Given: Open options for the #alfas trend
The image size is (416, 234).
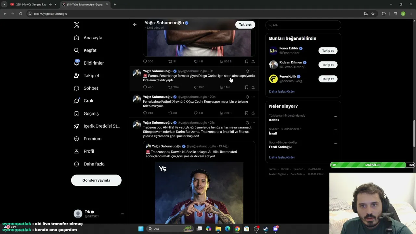Looking at the screenshot, I should point(335,116).
